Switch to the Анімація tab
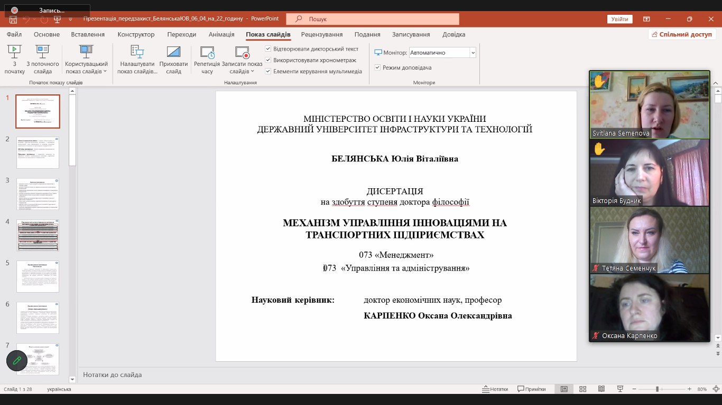This screenshot has width=722, height=405. point(221,34)
